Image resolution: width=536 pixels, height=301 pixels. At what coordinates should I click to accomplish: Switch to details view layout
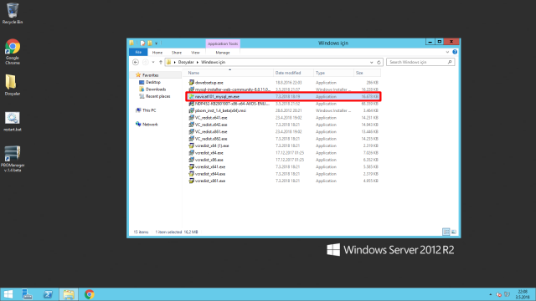point(446,232)
